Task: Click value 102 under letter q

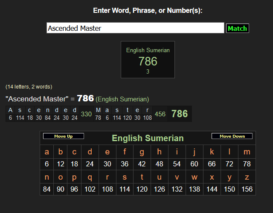Action: tap(90, 189)
